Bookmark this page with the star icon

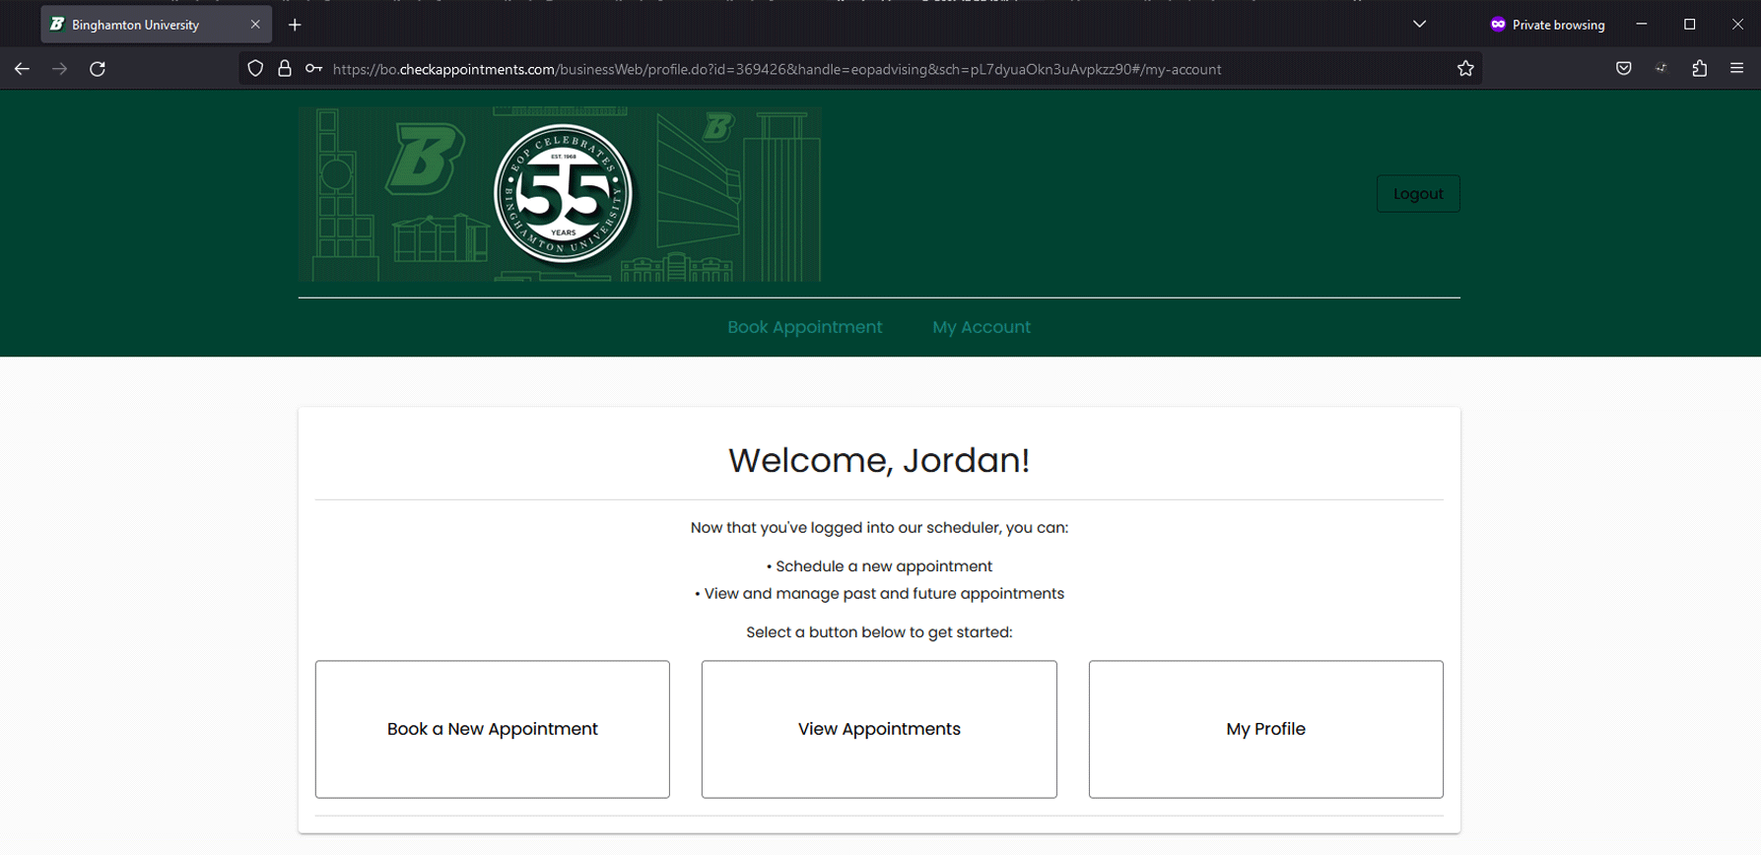(1465, 69)
